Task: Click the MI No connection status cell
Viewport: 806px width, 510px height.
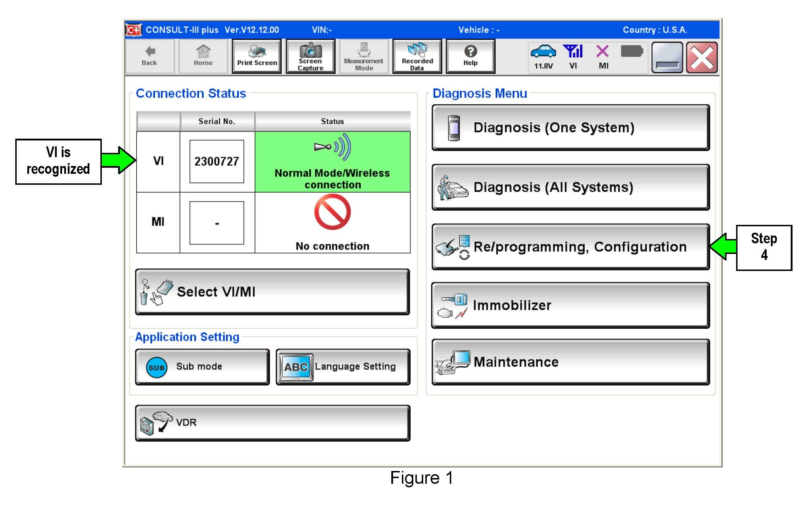Action: click(x=332, y=223)
